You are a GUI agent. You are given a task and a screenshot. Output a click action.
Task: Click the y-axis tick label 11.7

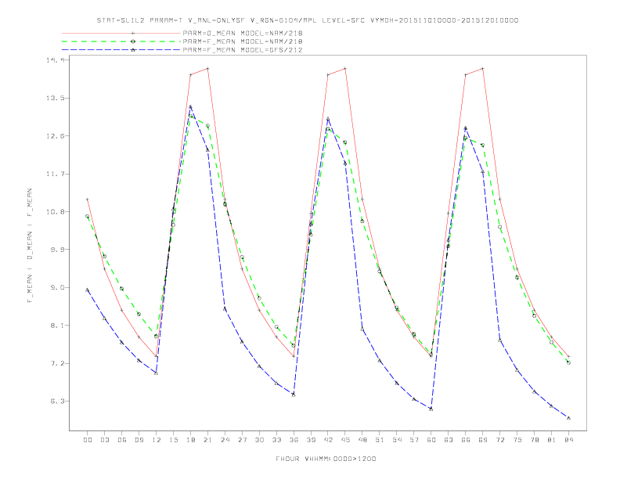[55, 174]
